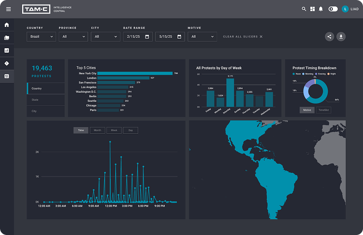Open LIAD user profile
The width and height of the screenshot is (363, 235).
(350, 9)
